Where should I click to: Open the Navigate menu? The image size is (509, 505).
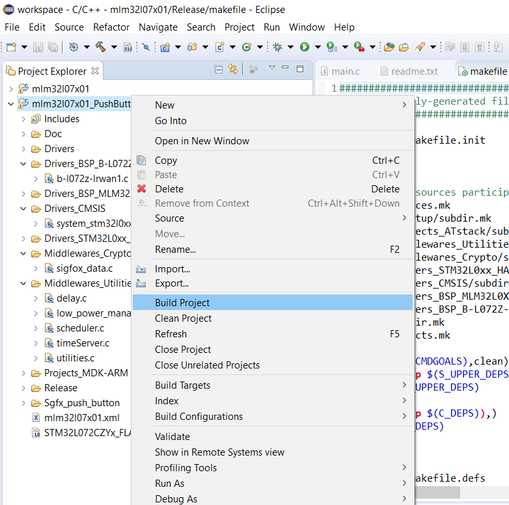(158, 27)
